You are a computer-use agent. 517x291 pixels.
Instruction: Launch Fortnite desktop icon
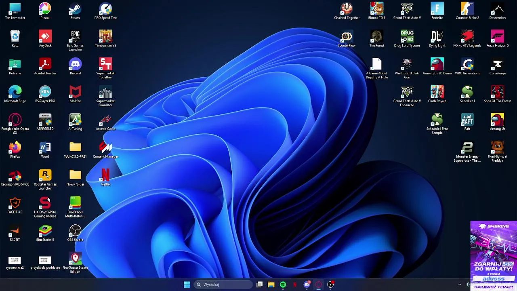click(x=437, y=11)
